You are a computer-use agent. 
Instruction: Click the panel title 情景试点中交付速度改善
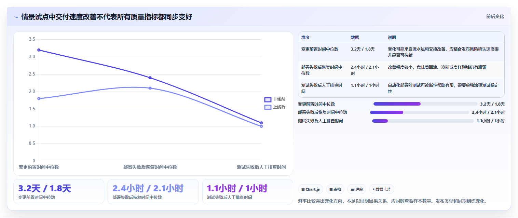(x=107, y=17)
